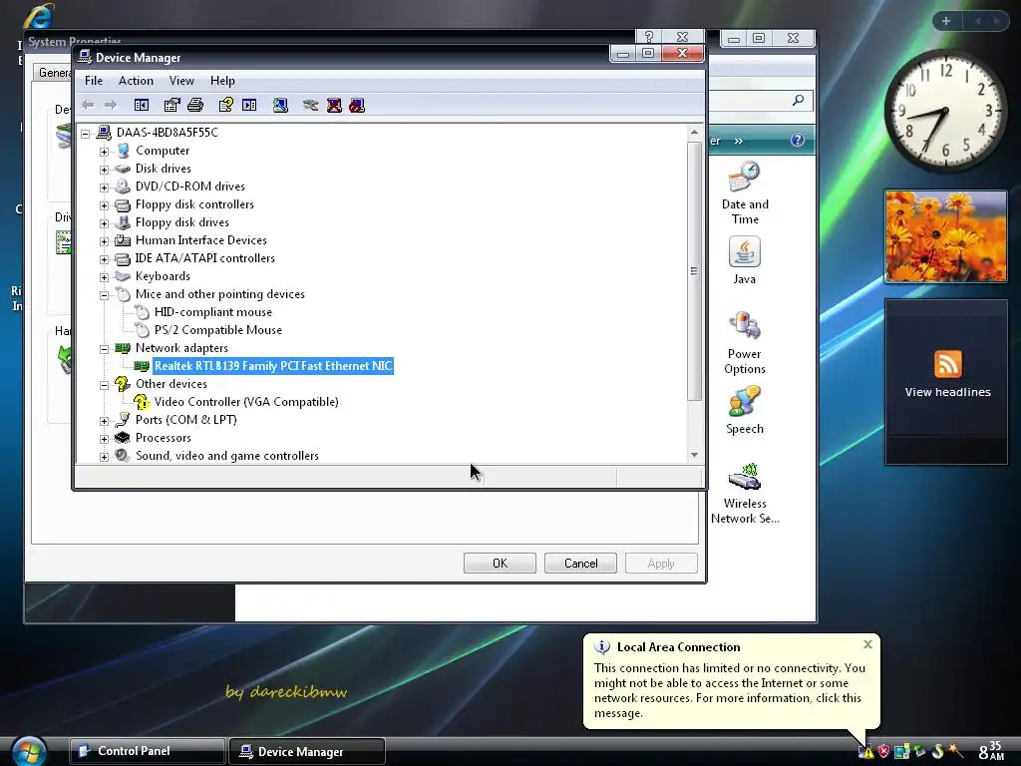Image resolution: width=1021 pixels, height=766 pixels.
Task: Expand Ports (COM & LPT) node
Action: coord(104,421)
